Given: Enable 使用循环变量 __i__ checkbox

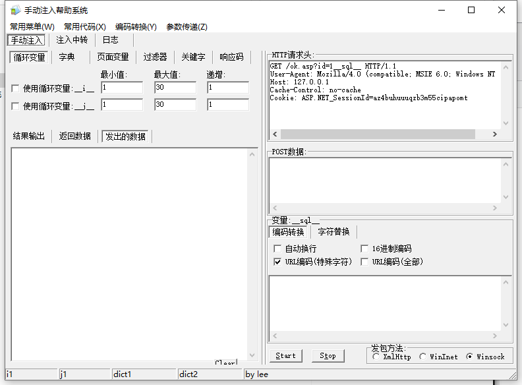Looking at the screenshot, I should (15, 88).
